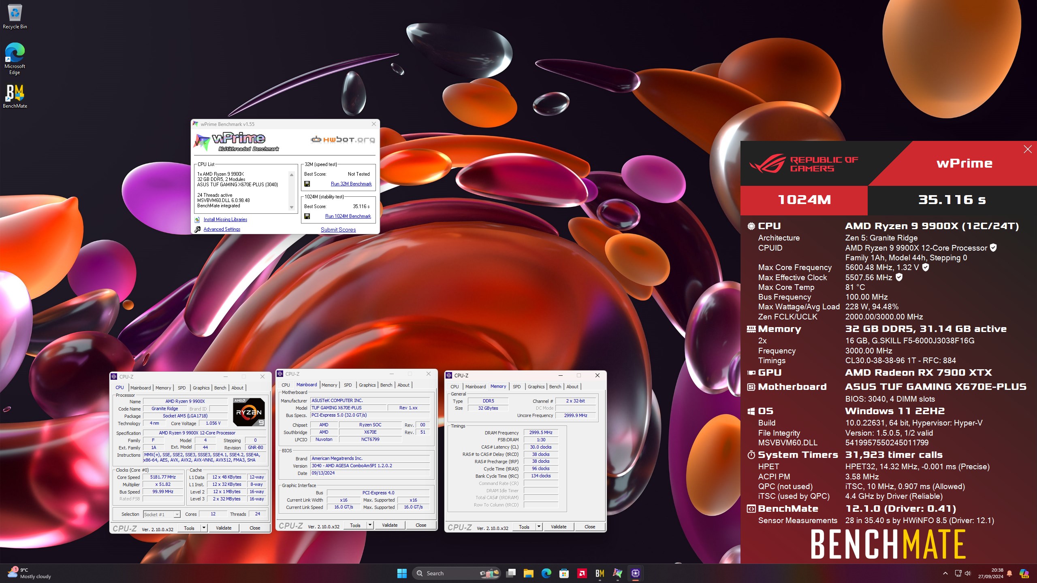Click the 32M save score floppy icon
This screenshot has width=1037, height=583.
tap(307, 184)
